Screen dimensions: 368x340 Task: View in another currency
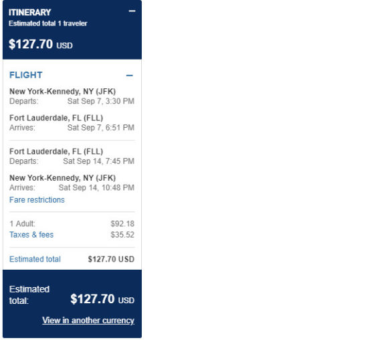88,321
